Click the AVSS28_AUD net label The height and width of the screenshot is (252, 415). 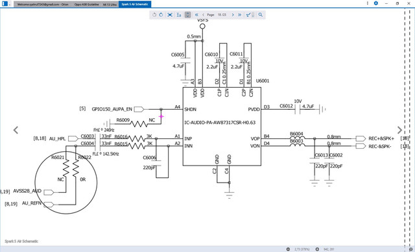[27, 191]
